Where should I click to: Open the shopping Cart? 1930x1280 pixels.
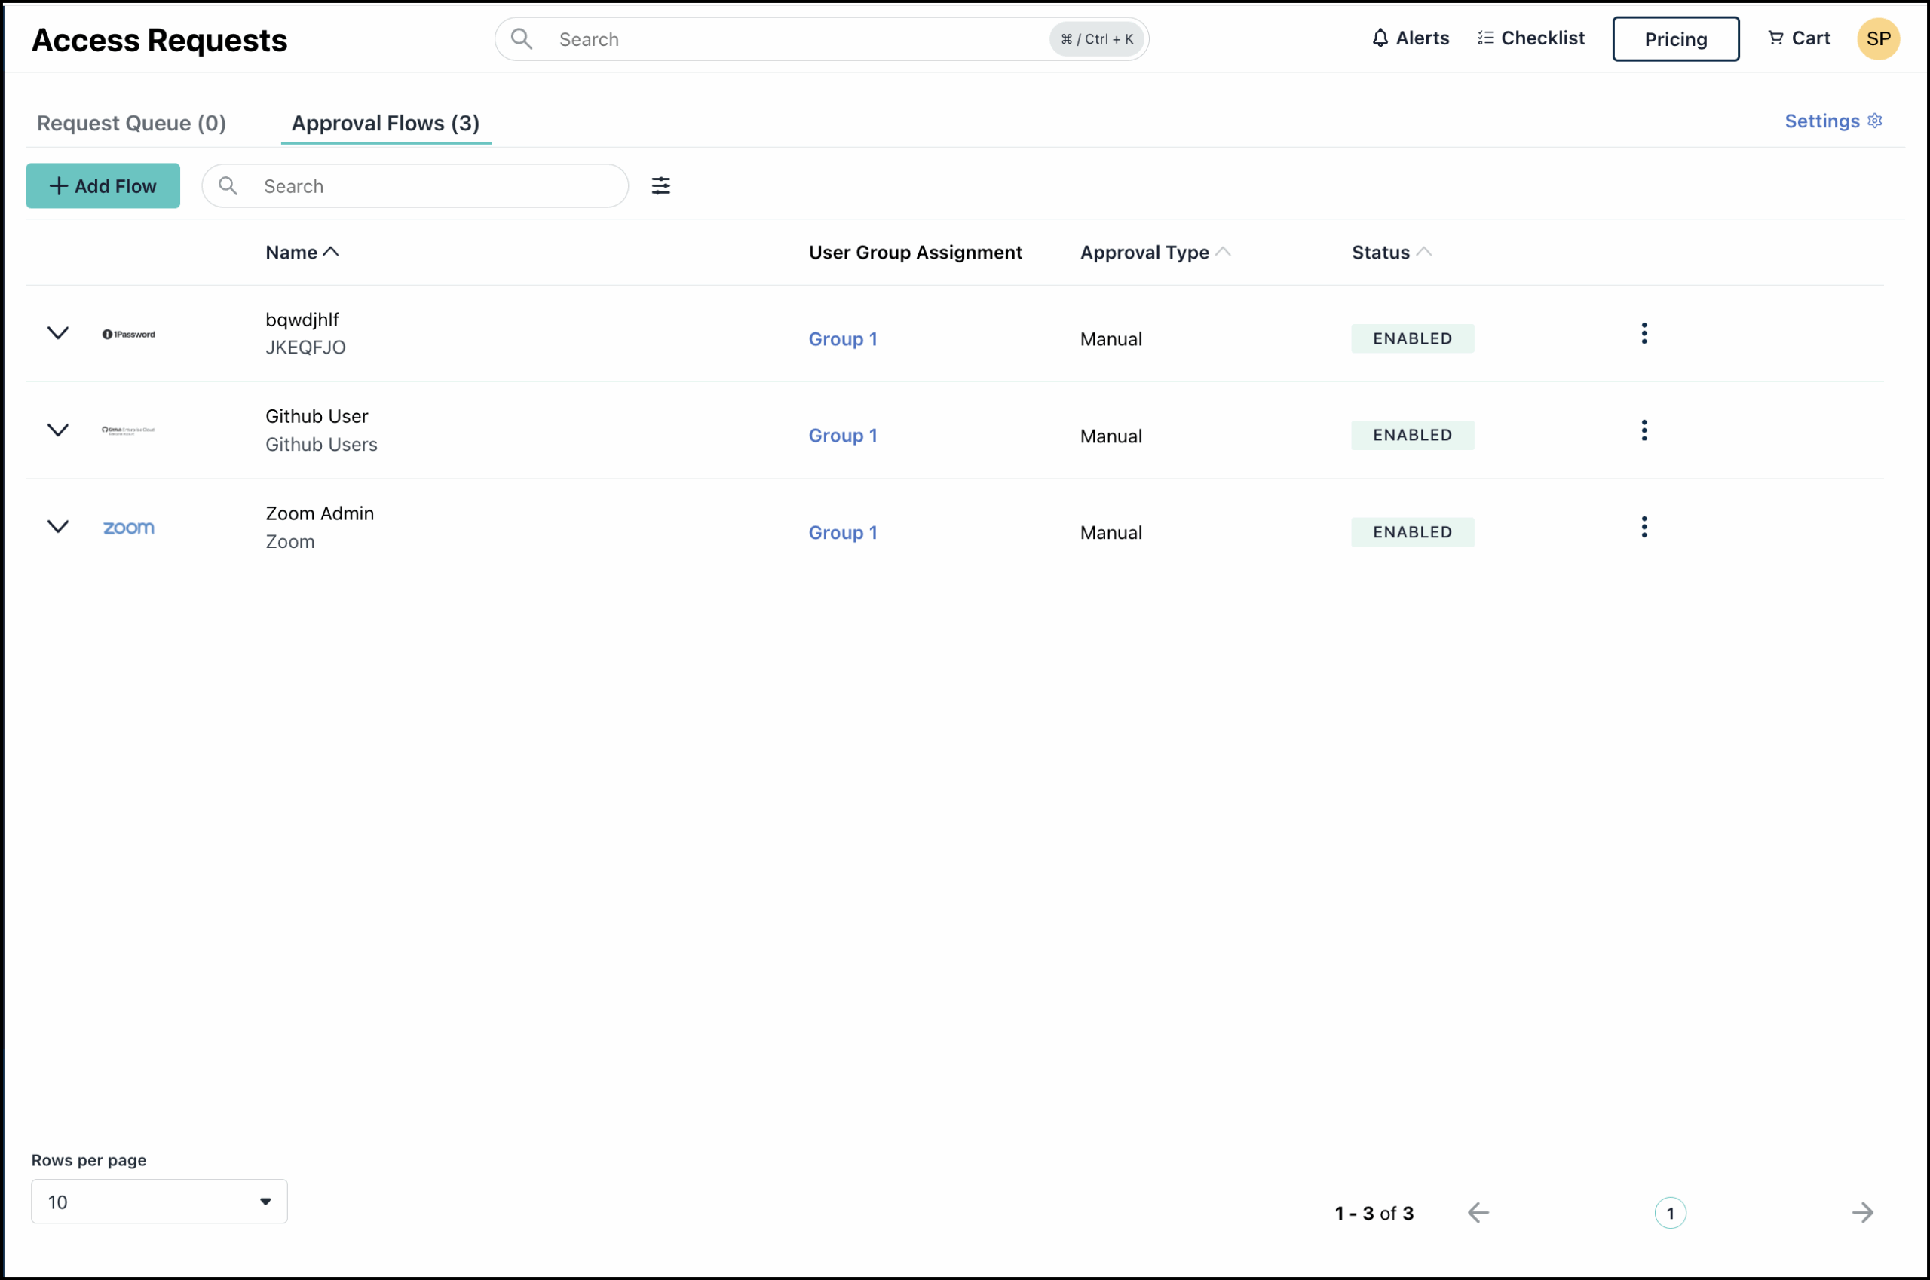pyautogui.click(x=1799, y=38)
